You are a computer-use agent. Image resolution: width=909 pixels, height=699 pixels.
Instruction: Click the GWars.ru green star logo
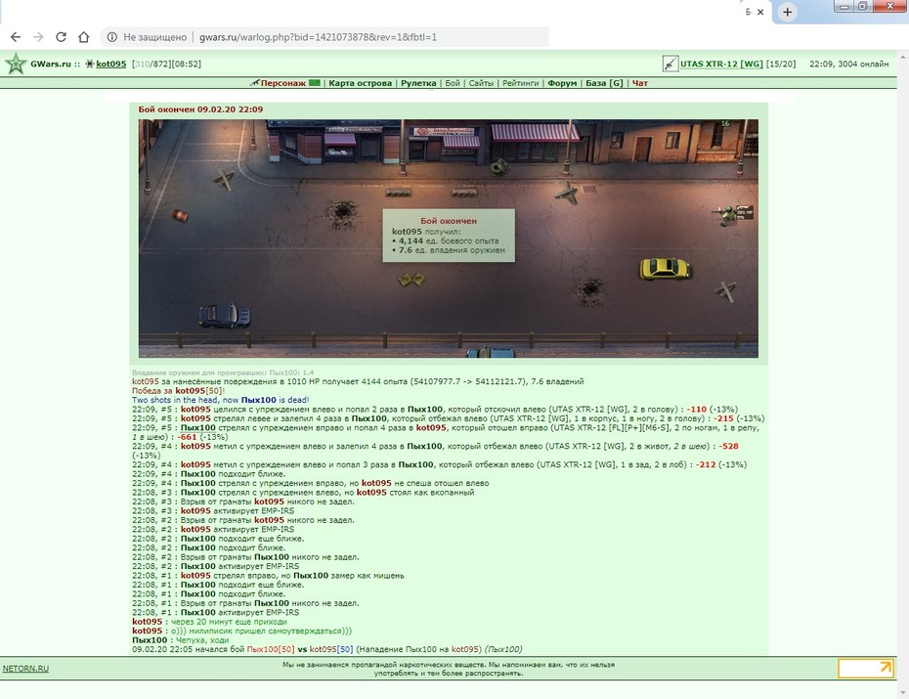coord(16,64)
